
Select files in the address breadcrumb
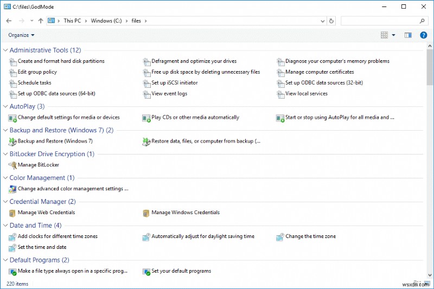coord(136,21)
